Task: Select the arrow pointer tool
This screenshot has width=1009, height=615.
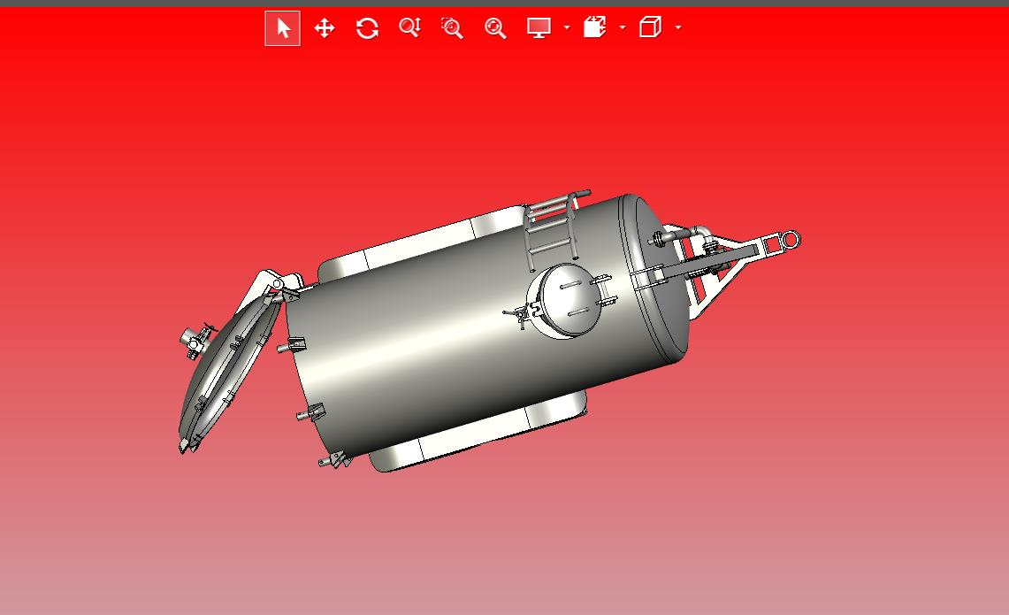Action: coord(282,28)
